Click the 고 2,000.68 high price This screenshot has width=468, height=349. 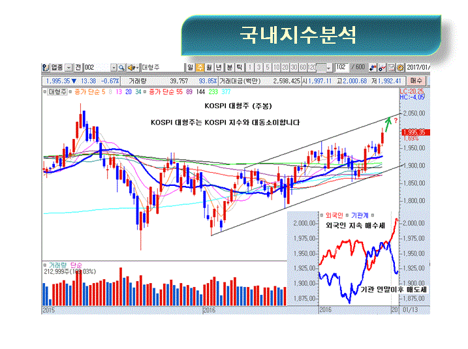[352, 81]
